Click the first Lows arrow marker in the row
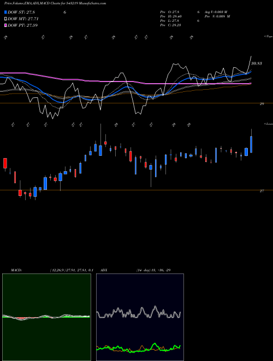This screenshot has width=273, height=361. click(x=13, y=125)
